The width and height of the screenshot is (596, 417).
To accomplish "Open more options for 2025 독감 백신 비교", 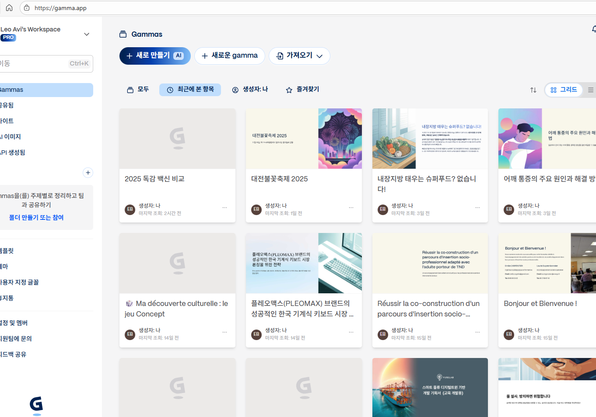I will 224,208.
